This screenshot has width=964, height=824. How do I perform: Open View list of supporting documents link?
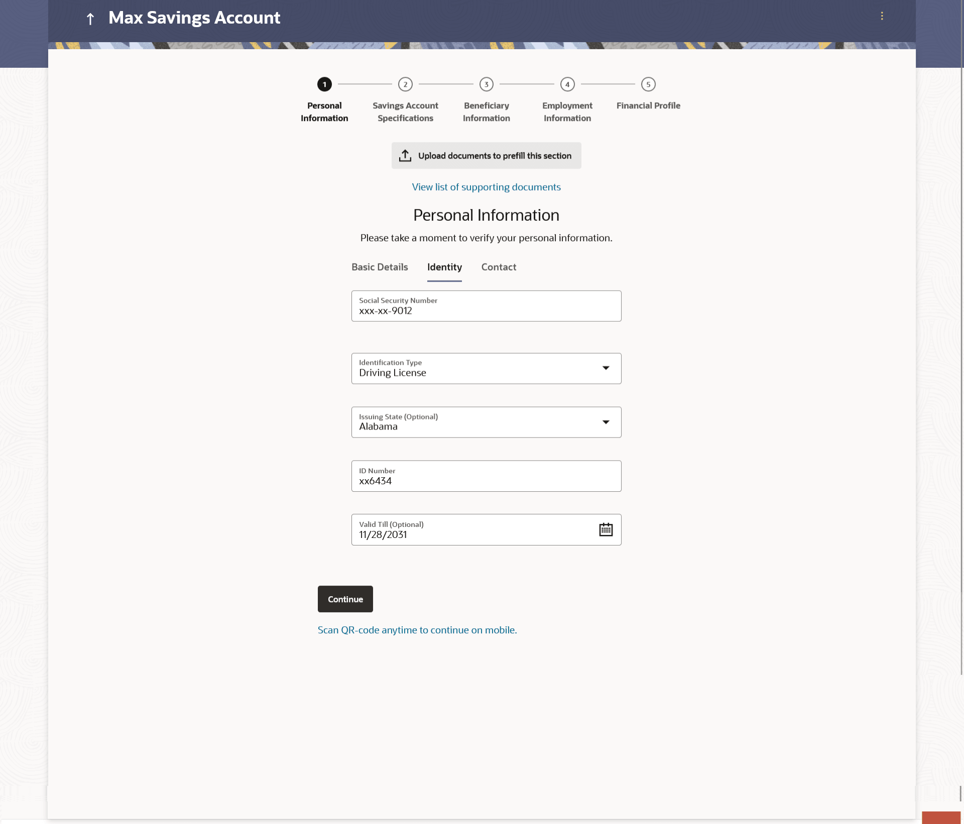tap(486, 187)
